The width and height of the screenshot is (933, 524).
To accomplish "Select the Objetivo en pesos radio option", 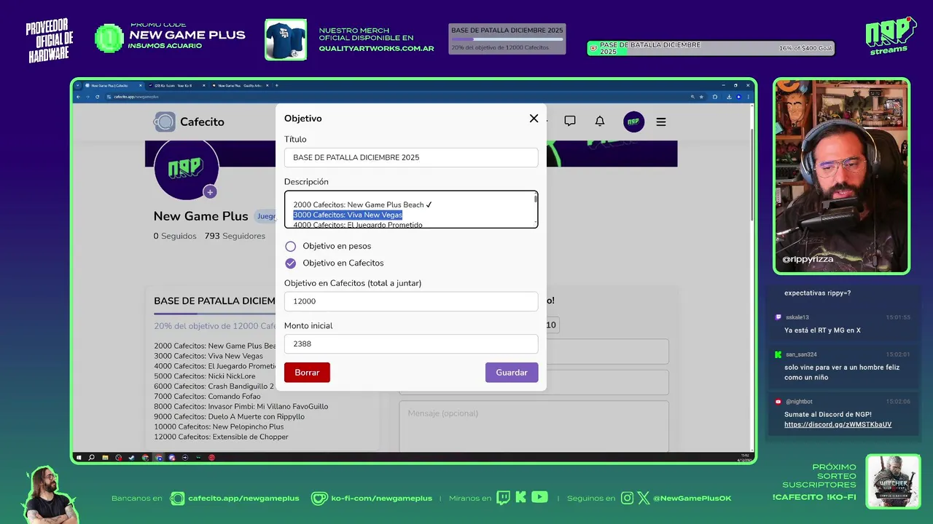I will (290, 246).
